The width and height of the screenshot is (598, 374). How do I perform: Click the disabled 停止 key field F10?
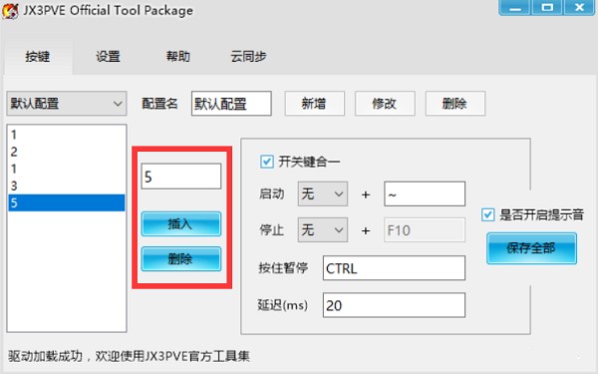pyautogui.click(x=425, y=230)
